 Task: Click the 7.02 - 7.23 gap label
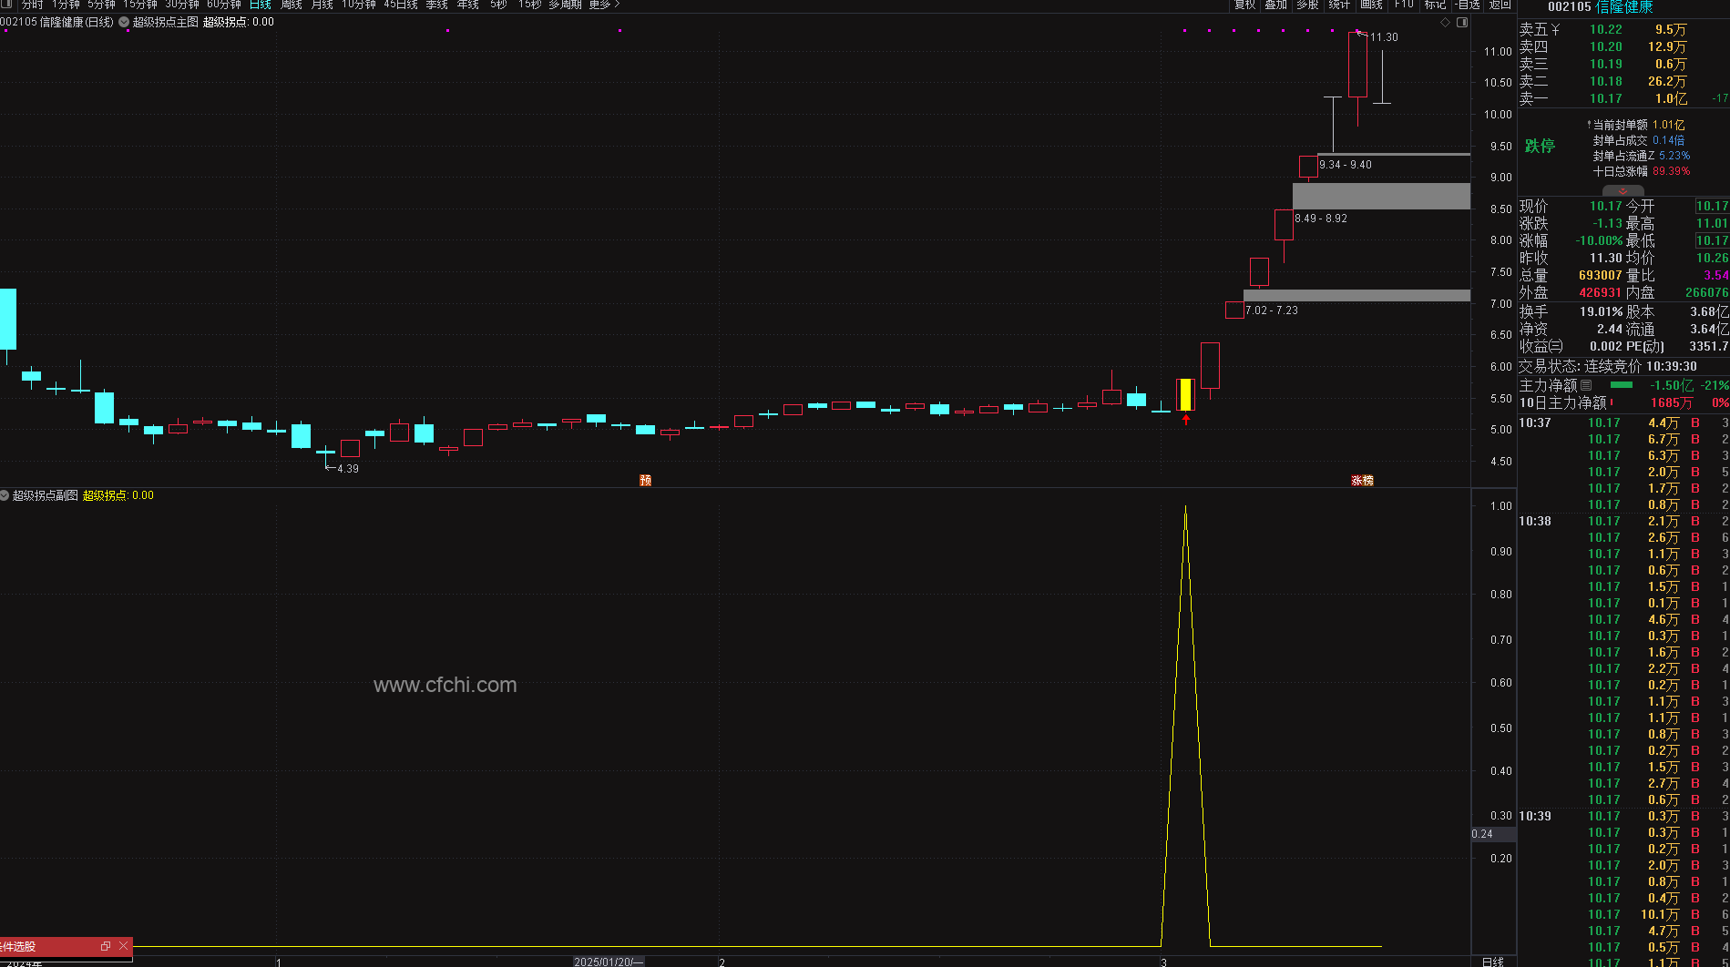(1272, 310)
